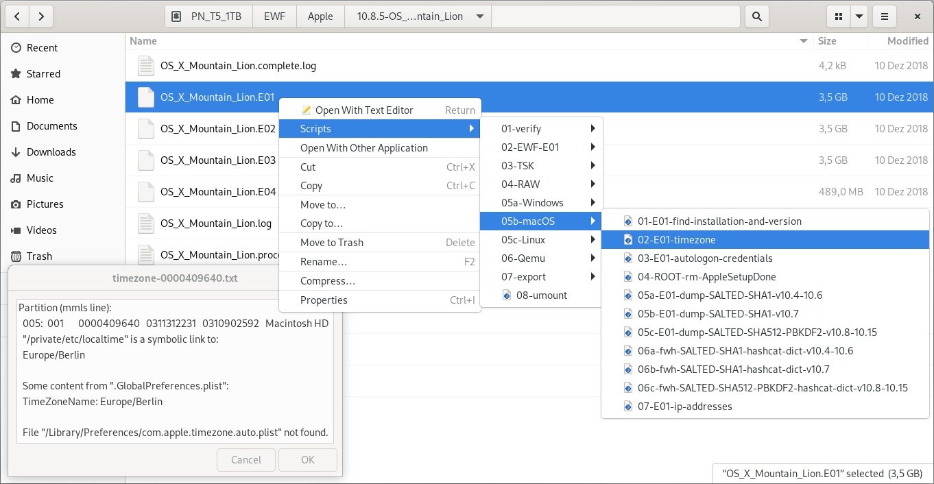Open the path bar dropdown after 10.8.5-OS_…ntain_Lion
Screen dimensions: 934x484
(x=480, y=16)
